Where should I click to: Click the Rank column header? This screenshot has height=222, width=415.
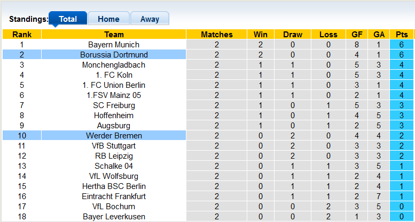coord(22,35)
